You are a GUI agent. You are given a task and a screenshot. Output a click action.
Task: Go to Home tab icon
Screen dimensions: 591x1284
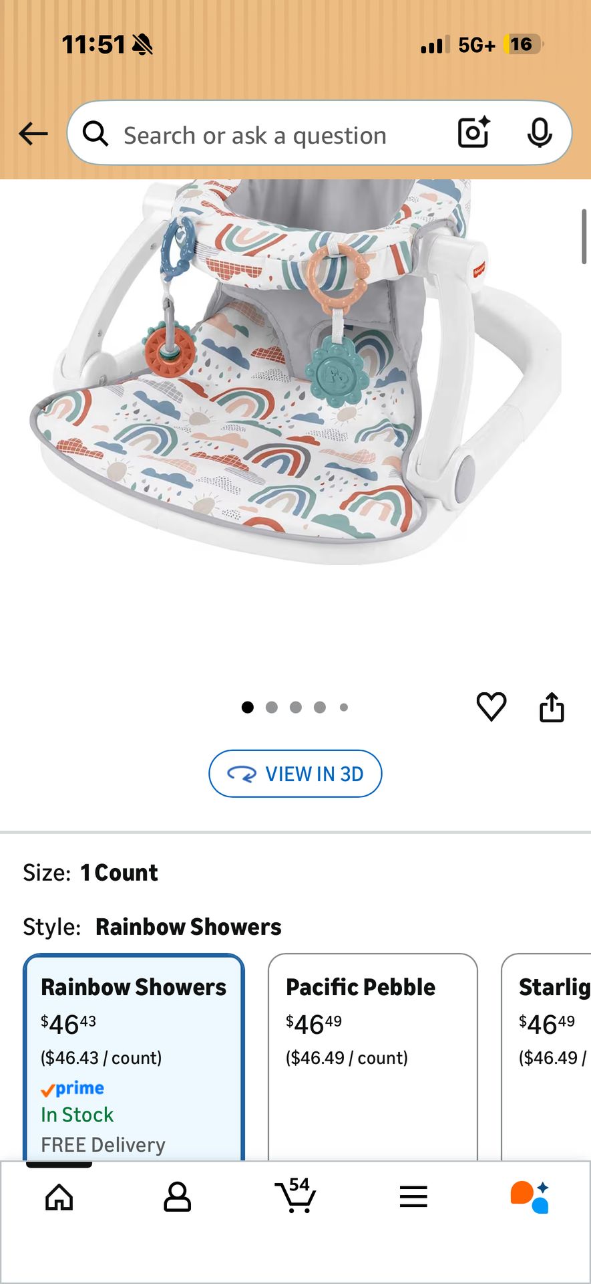[59, 1197]
